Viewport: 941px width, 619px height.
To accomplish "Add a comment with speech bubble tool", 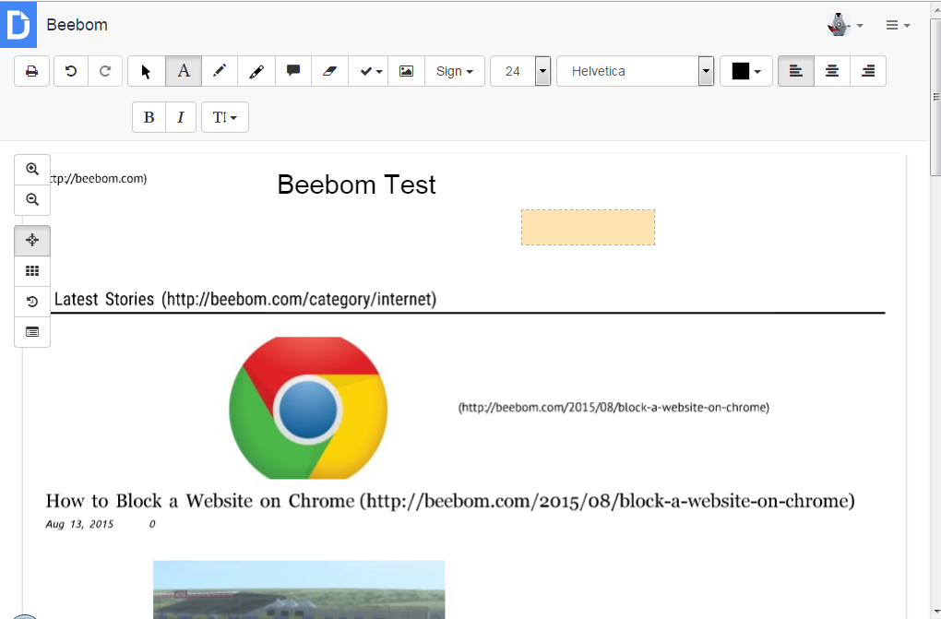I will coord(293,71).
